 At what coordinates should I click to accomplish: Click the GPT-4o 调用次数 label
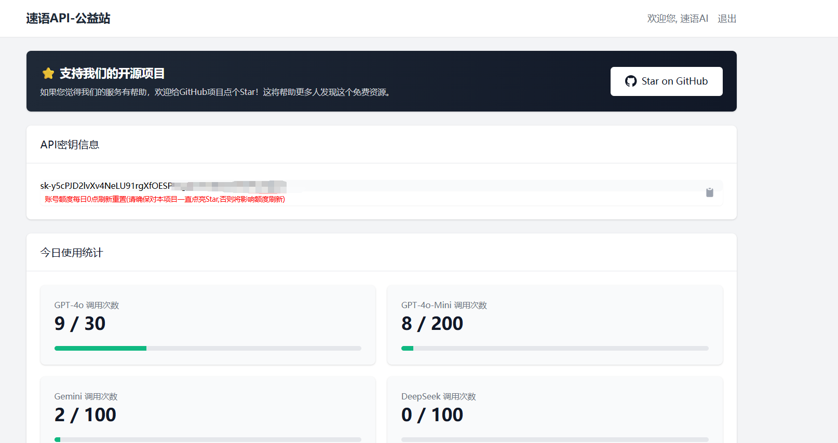pyautogui.click(x=87, y=305)
